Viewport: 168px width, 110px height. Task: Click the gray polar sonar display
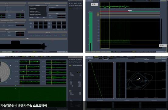pos(5,72)
